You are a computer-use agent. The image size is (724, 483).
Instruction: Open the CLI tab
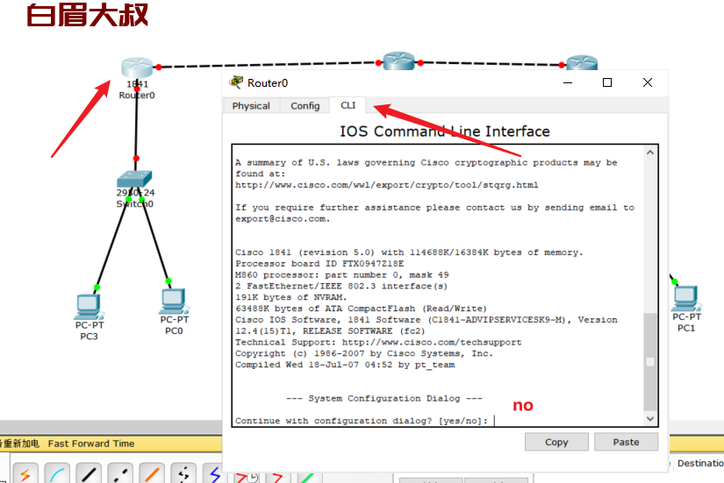tap(348, 105)
